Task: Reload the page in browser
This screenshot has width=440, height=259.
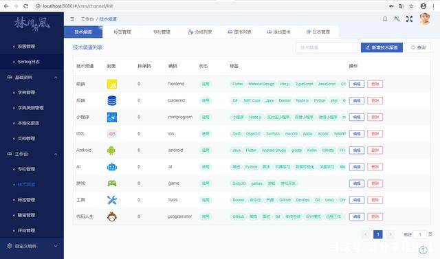Action: click(x=25, y=6)
